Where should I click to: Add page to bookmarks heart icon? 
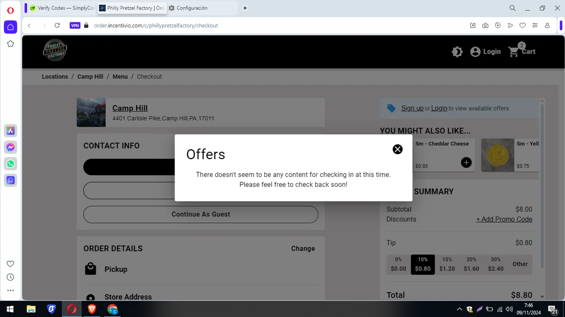point(522,26)
